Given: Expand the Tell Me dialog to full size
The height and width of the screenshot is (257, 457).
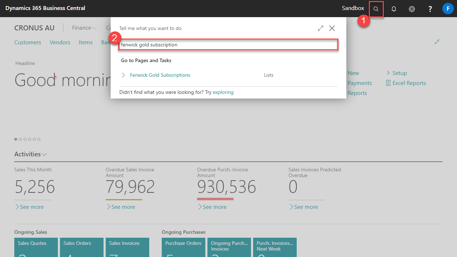Looking at the screenshot, I should (x=321, y=28).
